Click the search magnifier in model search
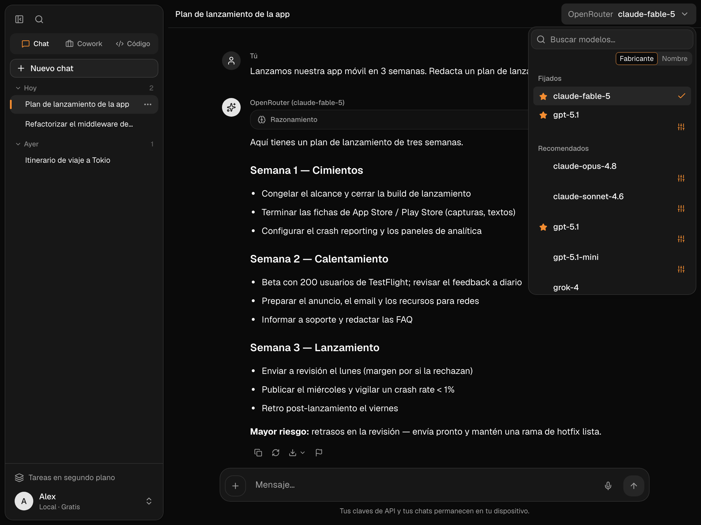Image resolution: width=701 pixels, height=525 pixels. pyautogui.click(x=541, y=40)
